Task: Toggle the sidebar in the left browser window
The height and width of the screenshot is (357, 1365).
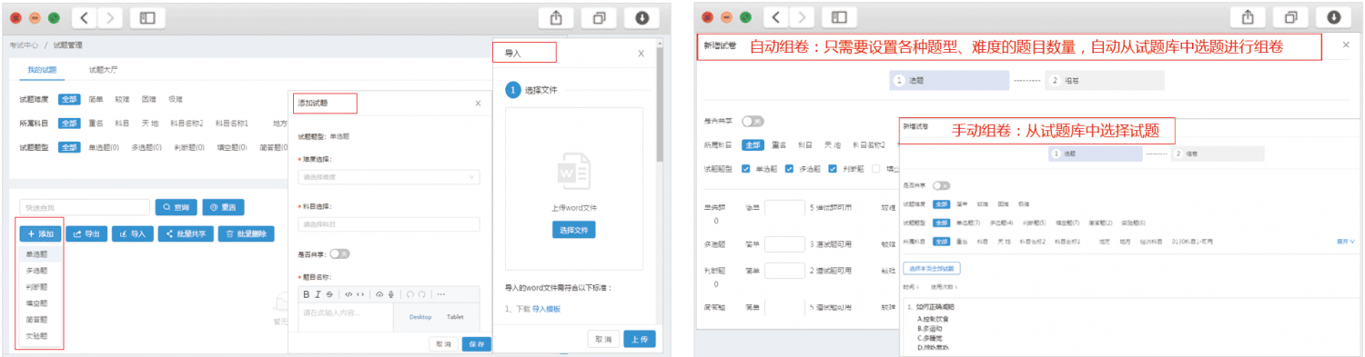Action: (x=148, y=17)
